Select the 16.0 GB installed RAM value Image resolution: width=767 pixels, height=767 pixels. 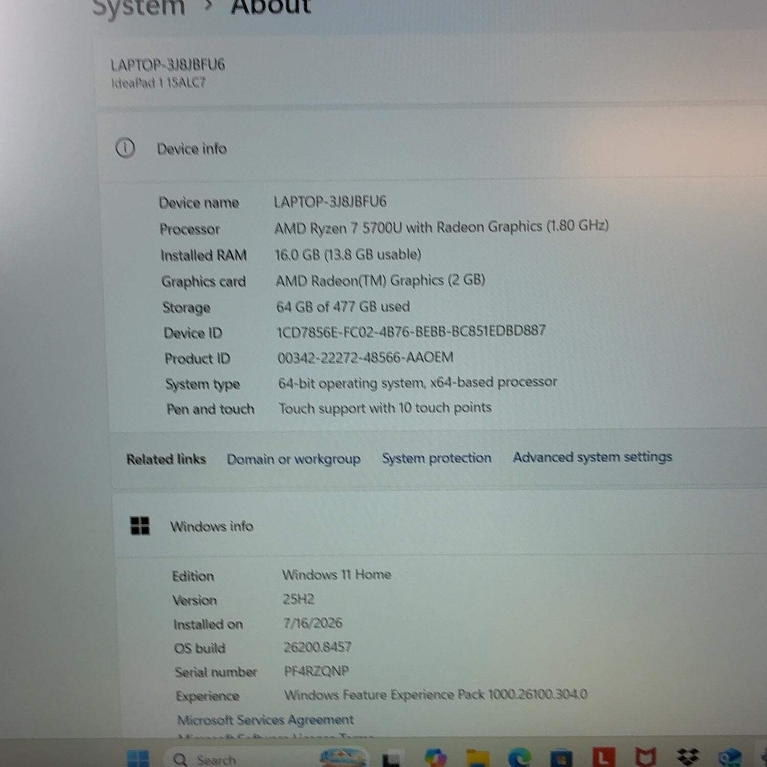tap(348, 254)
